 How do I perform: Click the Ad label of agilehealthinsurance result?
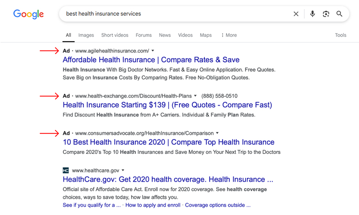[x=66, y=51]
